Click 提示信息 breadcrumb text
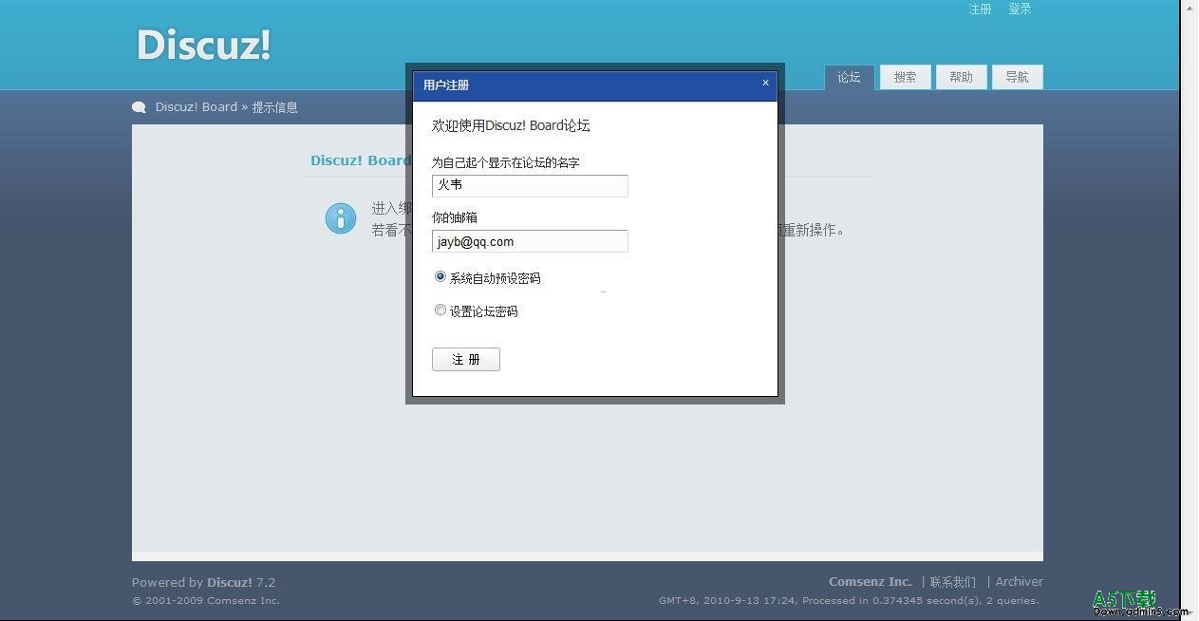The image size is (1199, 621). click(274, 107)
